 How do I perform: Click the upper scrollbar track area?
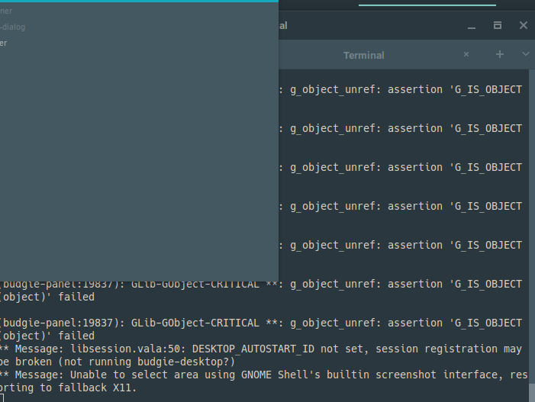(x=532, y=204)
